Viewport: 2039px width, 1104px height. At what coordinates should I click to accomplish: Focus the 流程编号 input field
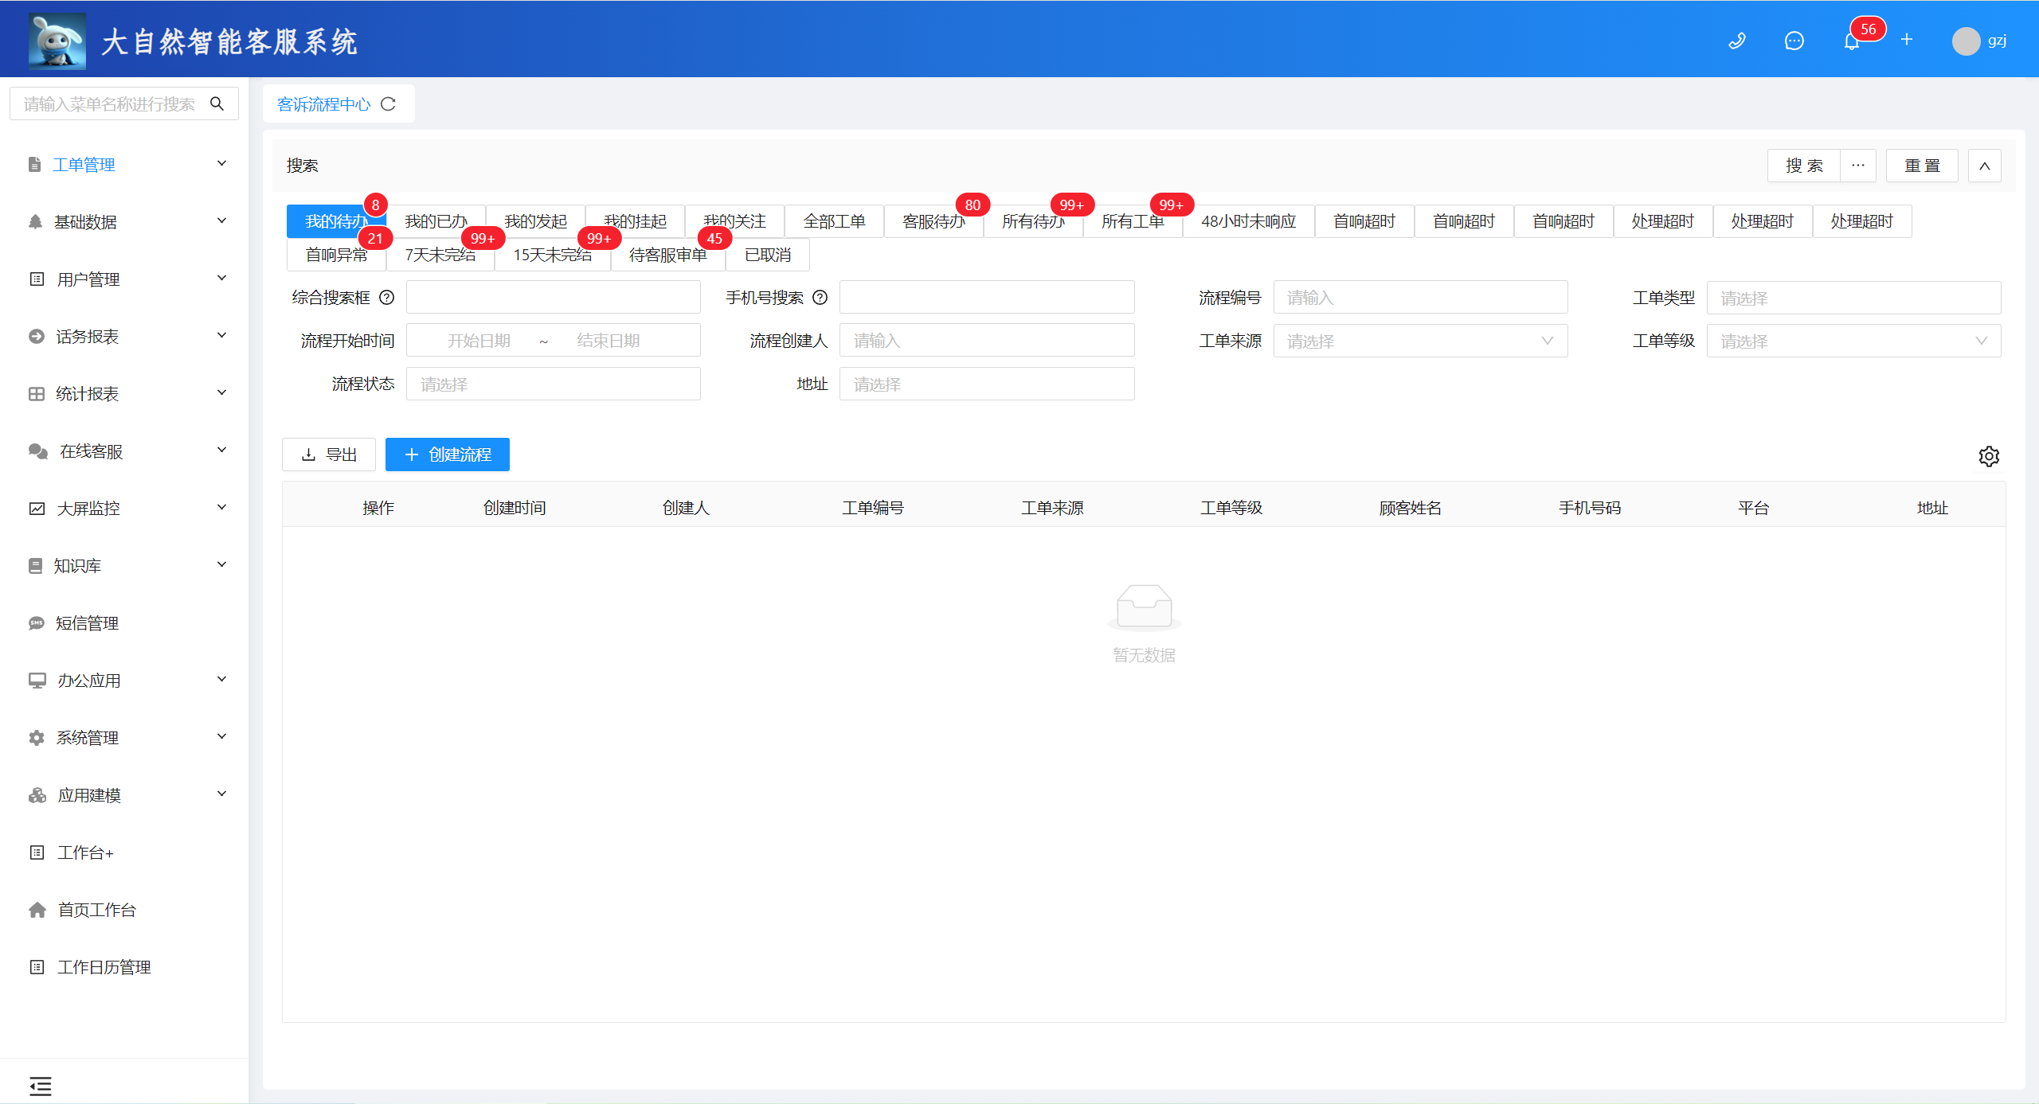(1420, 298)
